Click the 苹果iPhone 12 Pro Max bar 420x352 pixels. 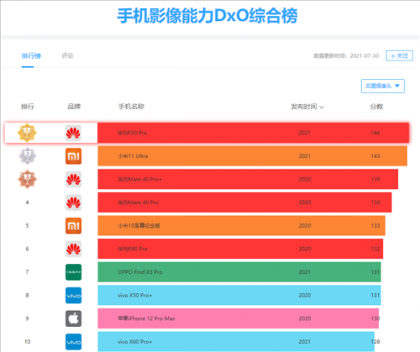tap(239, 318)
